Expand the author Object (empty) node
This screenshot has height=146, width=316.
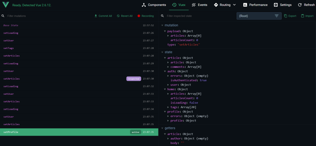pyautogui.click(x=168, y=139)
